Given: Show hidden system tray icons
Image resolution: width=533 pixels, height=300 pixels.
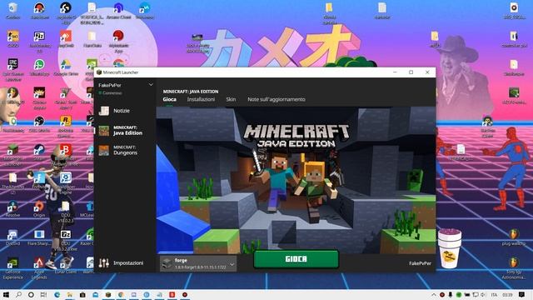Looking at the screenshot, I should tap(434, 294).
